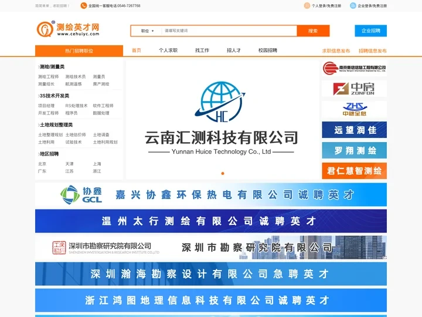The height and width of the screenshot is (317, 422).
Task: Open the 个人求职 menu item
Action: [x=168, y=50]
